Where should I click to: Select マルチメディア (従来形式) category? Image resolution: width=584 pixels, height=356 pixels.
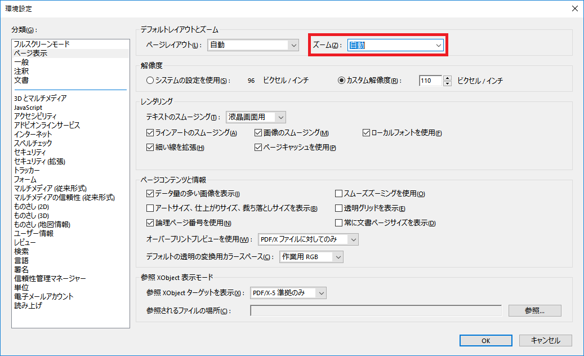50,189
